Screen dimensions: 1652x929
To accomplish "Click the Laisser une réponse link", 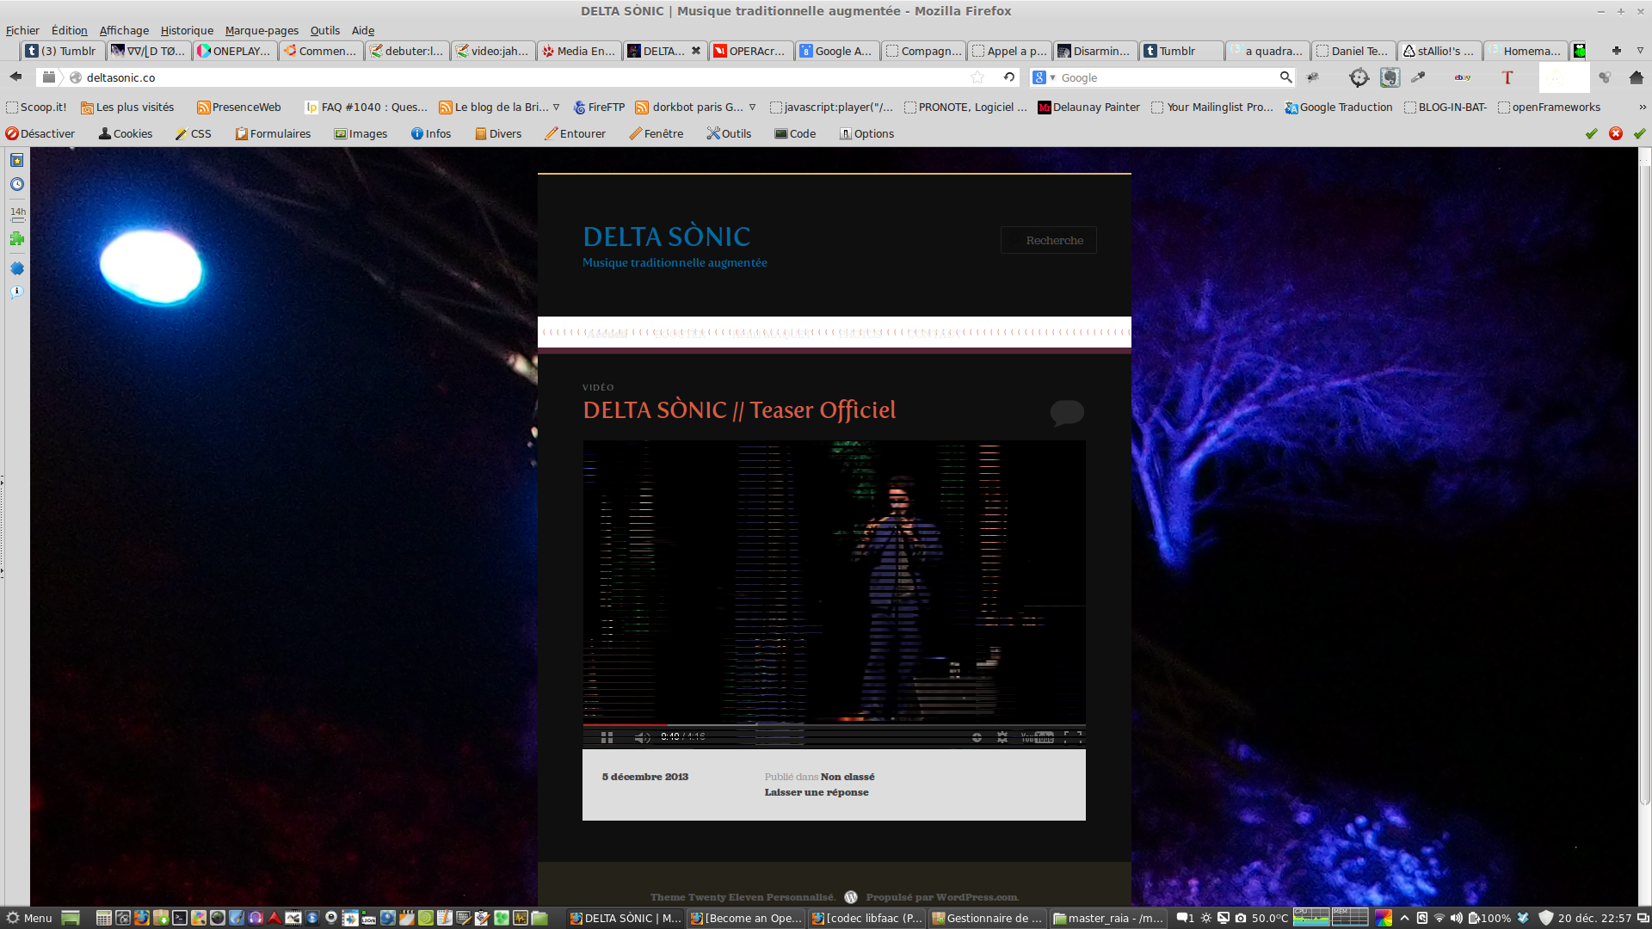I will [816, 792].
